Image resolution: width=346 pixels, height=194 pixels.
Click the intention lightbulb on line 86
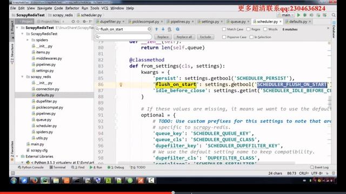pos(121,85)
